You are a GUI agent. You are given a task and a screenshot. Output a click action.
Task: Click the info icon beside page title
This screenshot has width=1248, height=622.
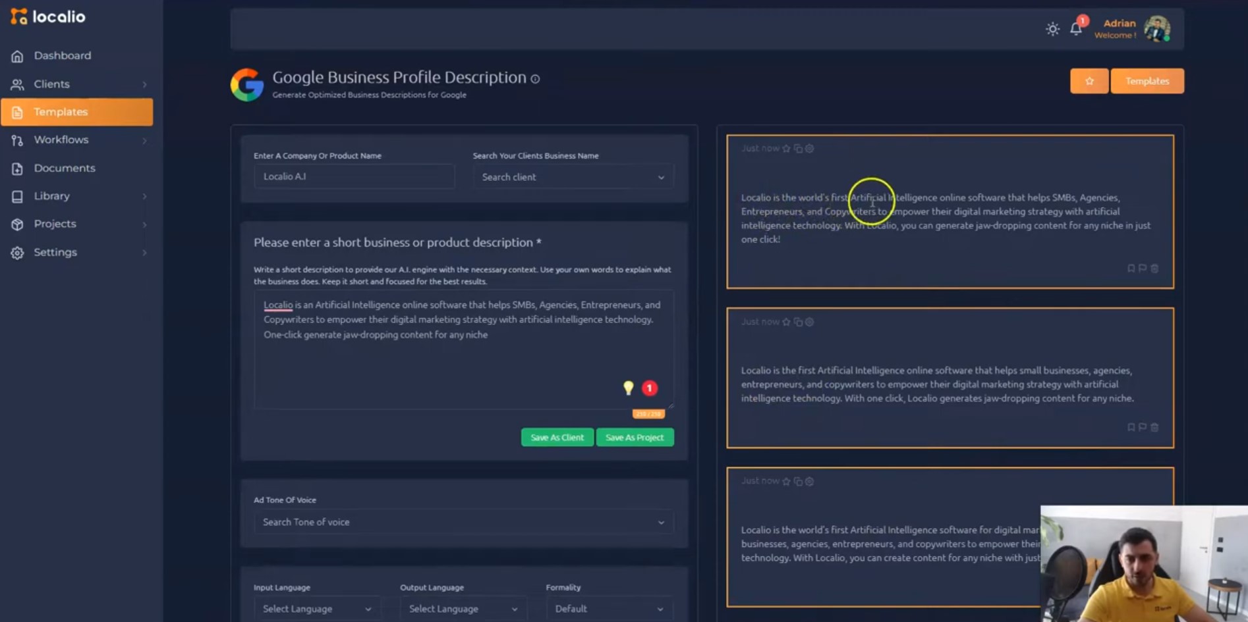pyautogui.click(x=535, y=79)
